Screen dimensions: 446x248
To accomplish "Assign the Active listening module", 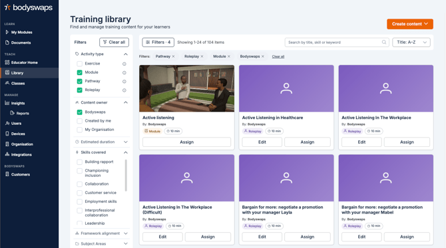I will [186, 142].
